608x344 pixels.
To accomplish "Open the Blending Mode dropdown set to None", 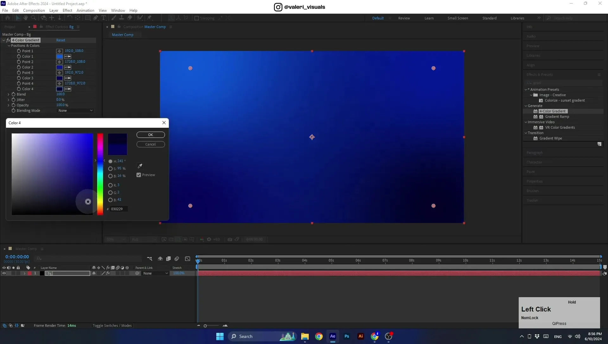I will point(75,111).
